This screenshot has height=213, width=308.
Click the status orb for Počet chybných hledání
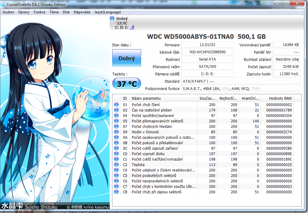click(116, 127)
